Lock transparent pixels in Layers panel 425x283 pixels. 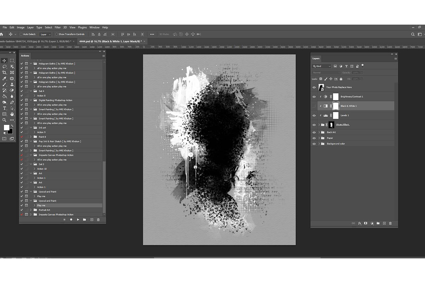(x=321, y=79)
